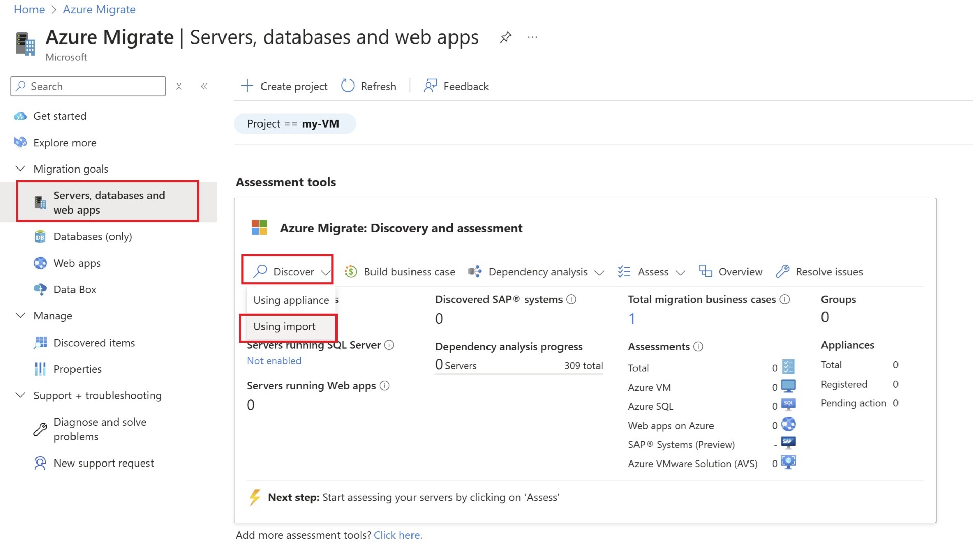The image size is (973, 546).
Task: Open Diagnose and solve problems
Action: (100, 429)
